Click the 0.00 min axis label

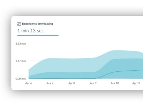(x=21, y=79)
